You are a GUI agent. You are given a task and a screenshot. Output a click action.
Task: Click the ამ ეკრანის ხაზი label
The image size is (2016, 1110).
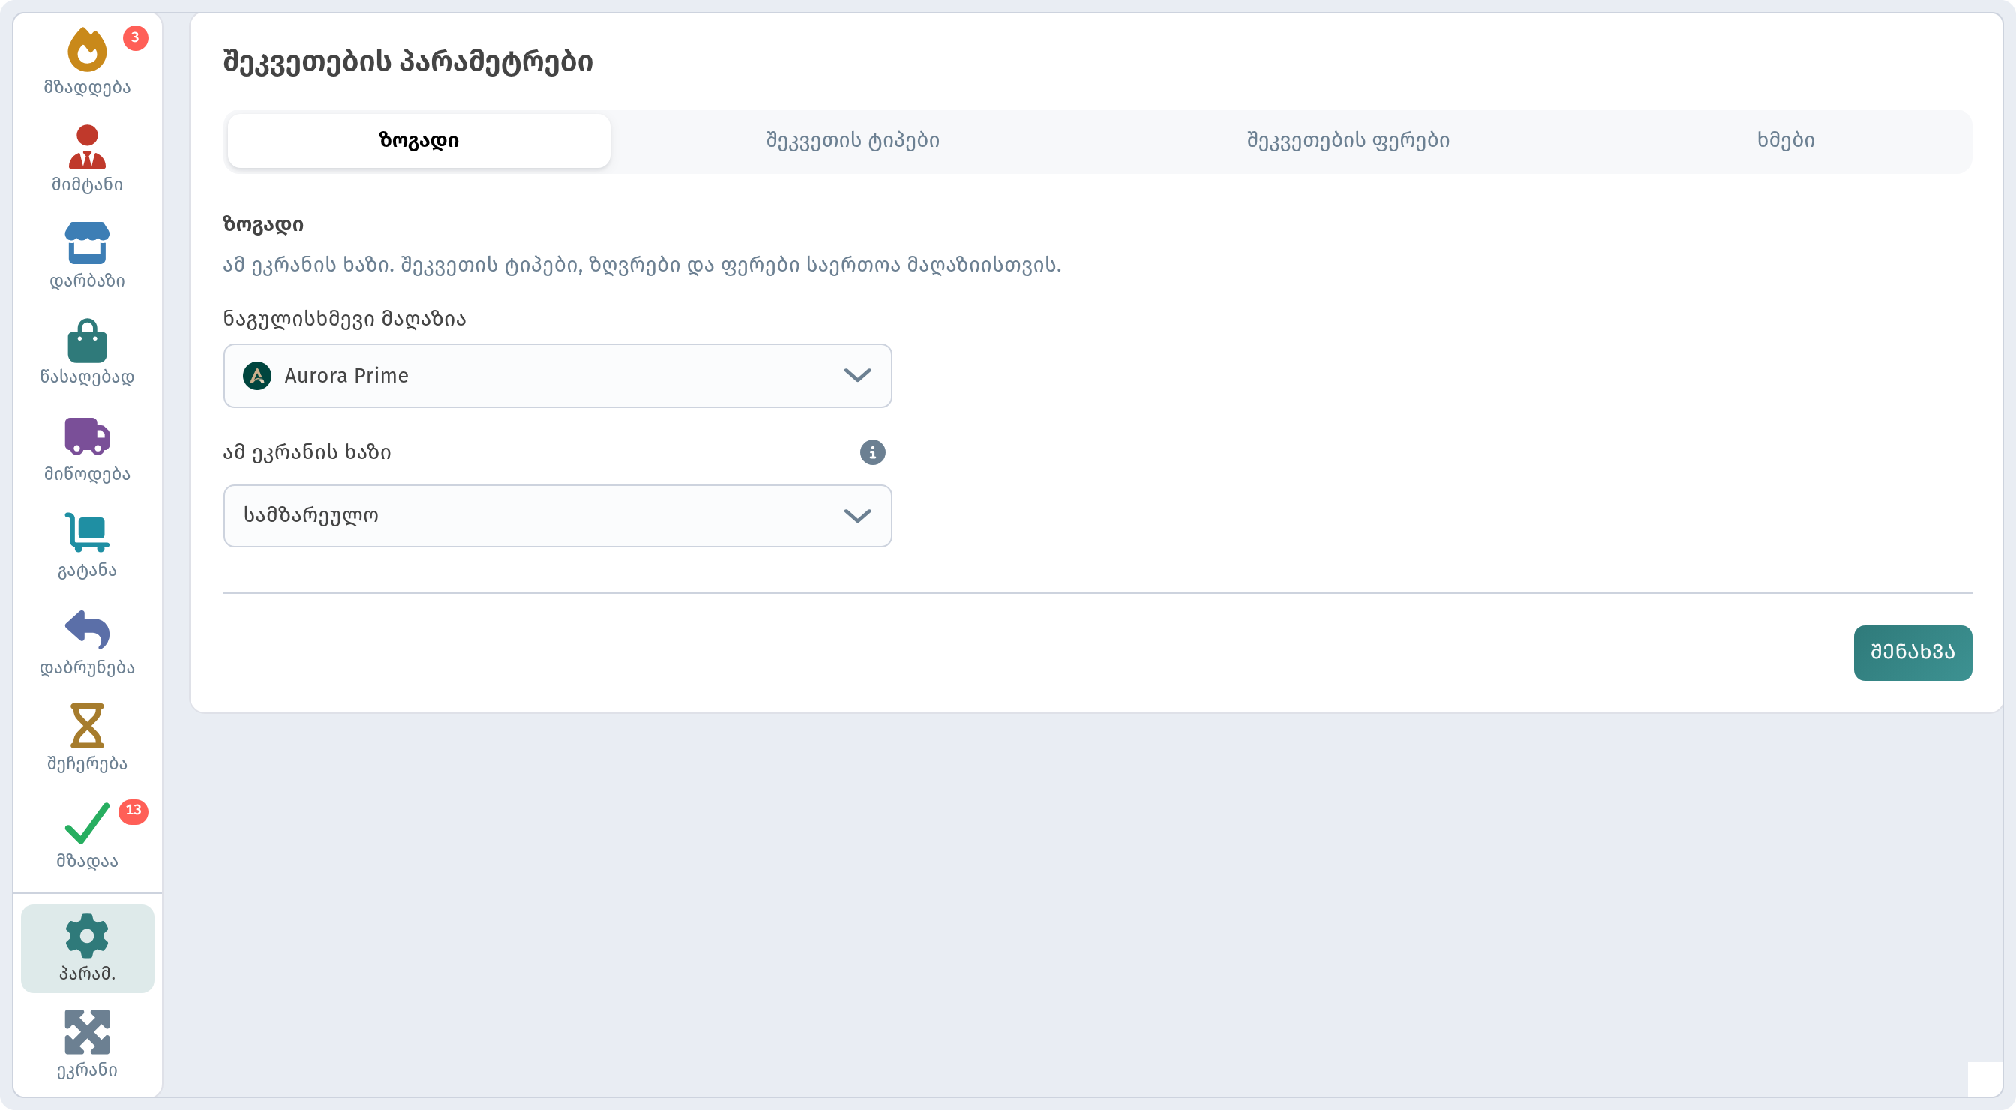307,452
